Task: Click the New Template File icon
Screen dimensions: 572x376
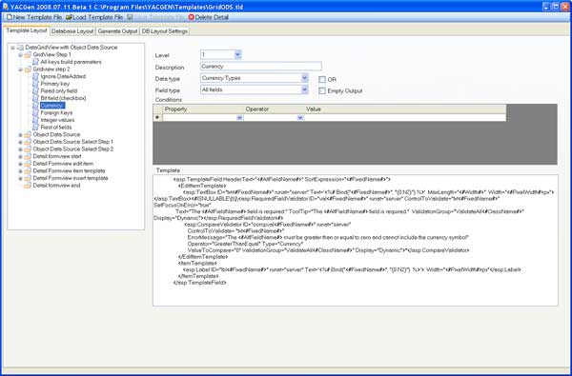Action: tap(10, 17)
